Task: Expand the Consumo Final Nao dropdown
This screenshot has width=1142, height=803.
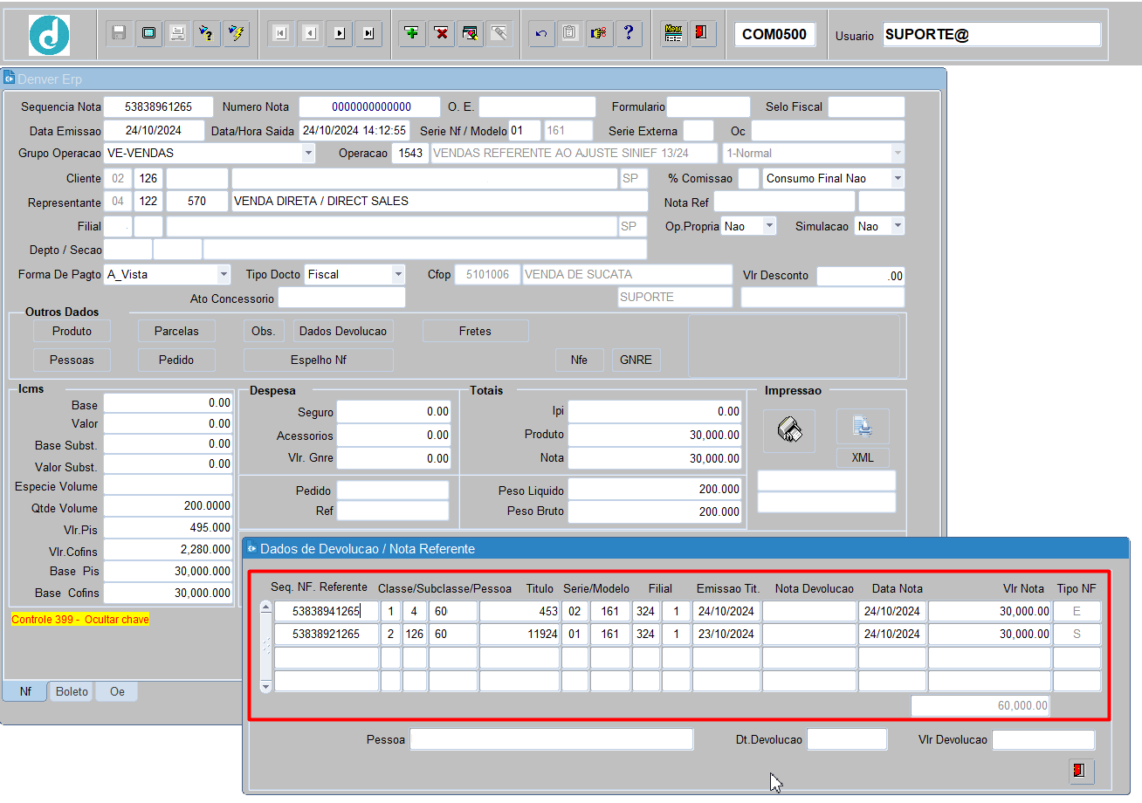Action: point(898,178)
